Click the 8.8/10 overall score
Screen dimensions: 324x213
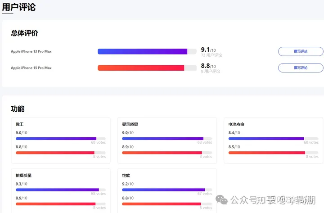[x=208, y=66]
